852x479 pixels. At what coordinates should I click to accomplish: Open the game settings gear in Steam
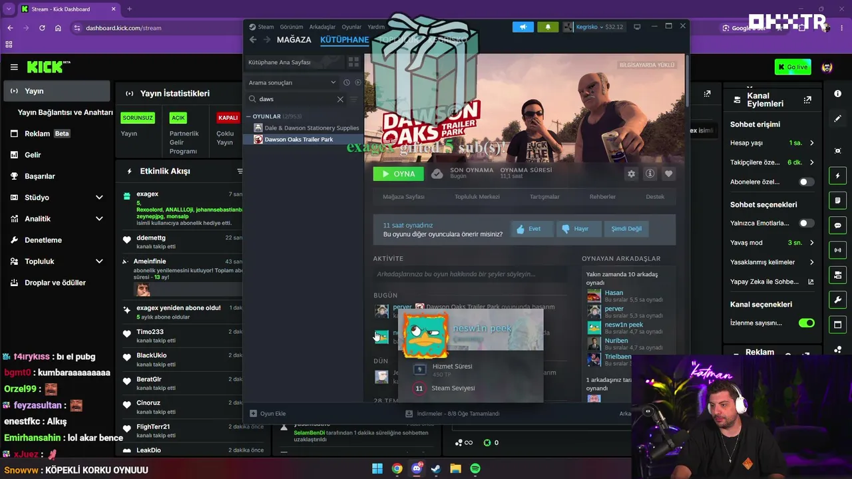pyautogui.click(x=631, y=174)
